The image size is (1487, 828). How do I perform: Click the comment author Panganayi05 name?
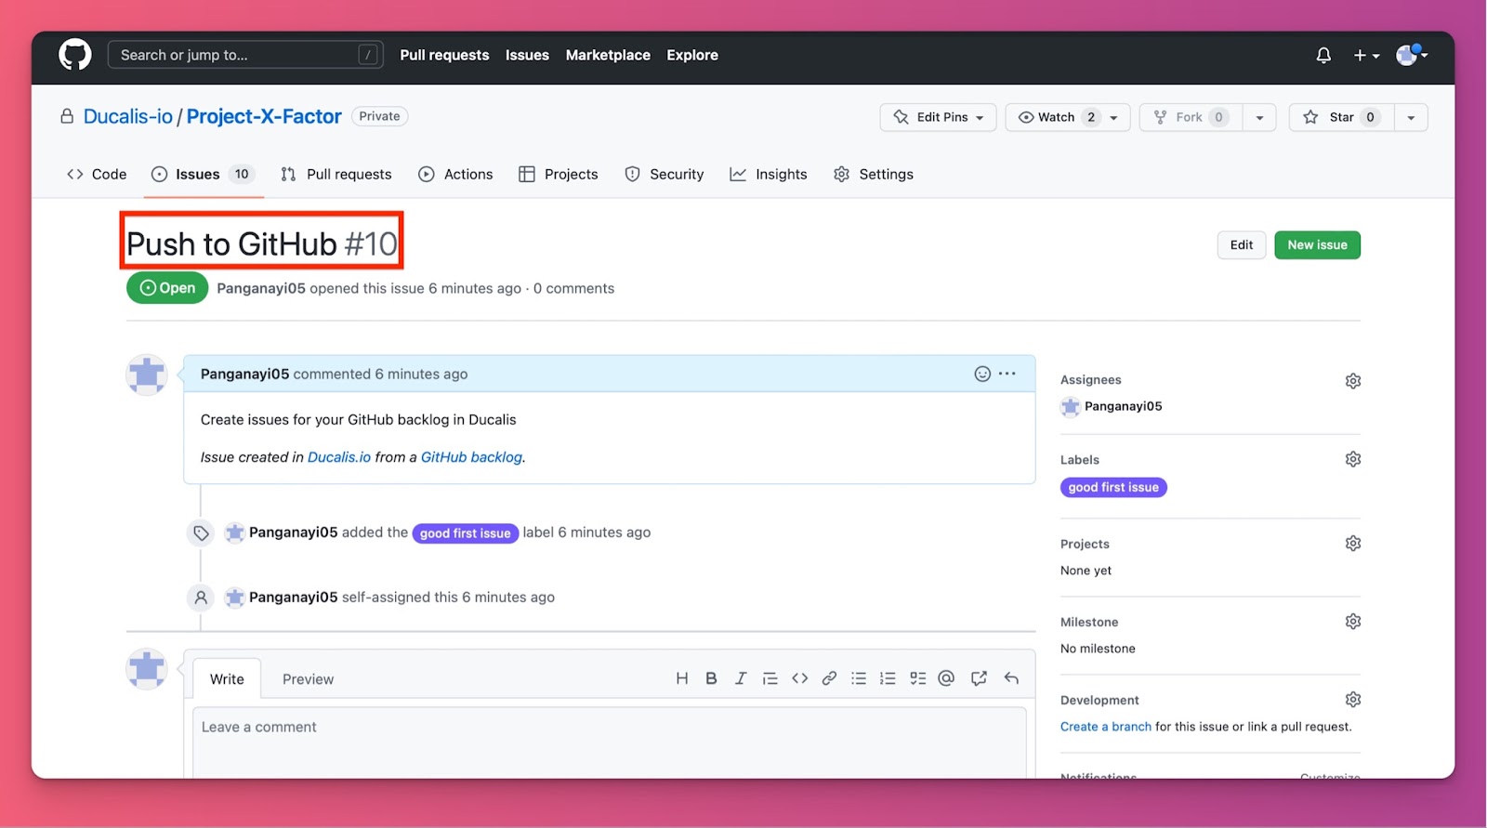[245, 374]
